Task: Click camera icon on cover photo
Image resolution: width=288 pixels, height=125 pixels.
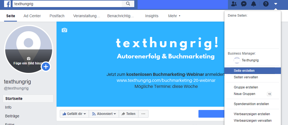Action: (64, 30)
